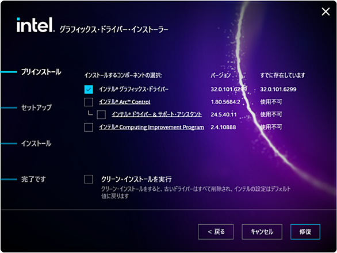This screenshot has height=253, width=337.
Task: Open the インテル Arc Control link
Action: (x=125, y=102)
